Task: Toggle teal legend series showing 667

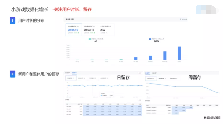Action: (90, 39)
